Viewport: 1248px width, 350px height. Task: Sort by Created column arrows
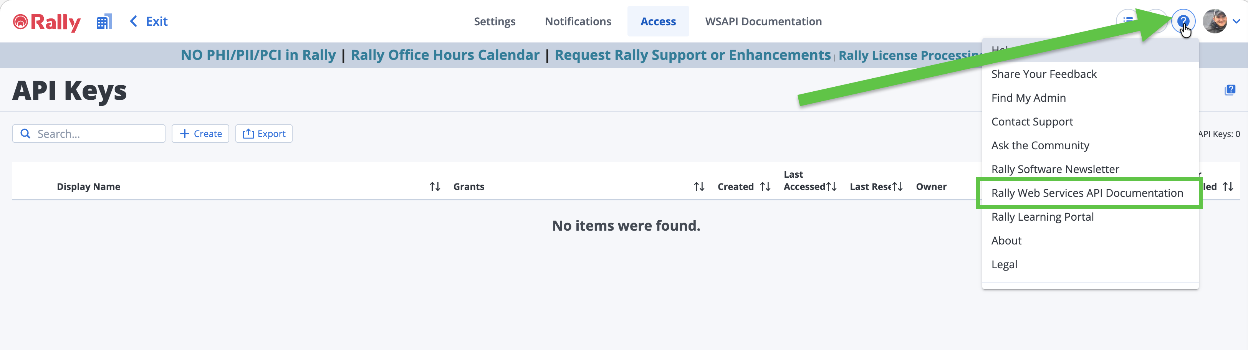coord(765,187)
